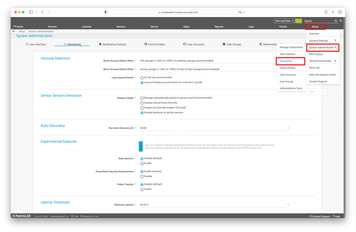
Task: Expand the Account Settings submenu
Action: (x=322, y=40)
